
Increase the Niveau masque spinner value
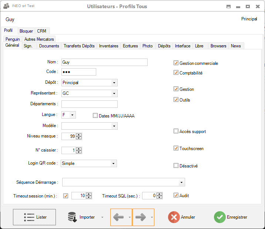click(x=78, y=135)
